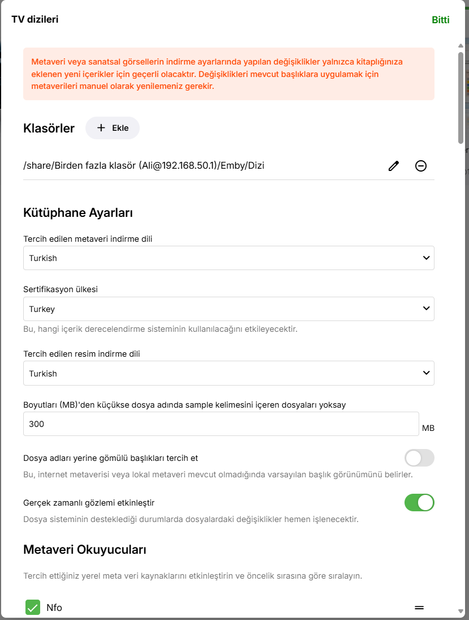The width and height of the screenshot is (469, 620).
Task: Click Bitti to finish editing
Action: pyautogui.click(x=441, y=20)
